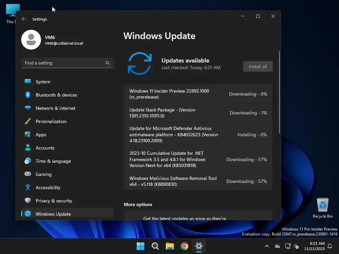This screenshot has height=254, width=339.
Task: Click the Settings window vertical scrollbar
Action: [x=279, y=93]
